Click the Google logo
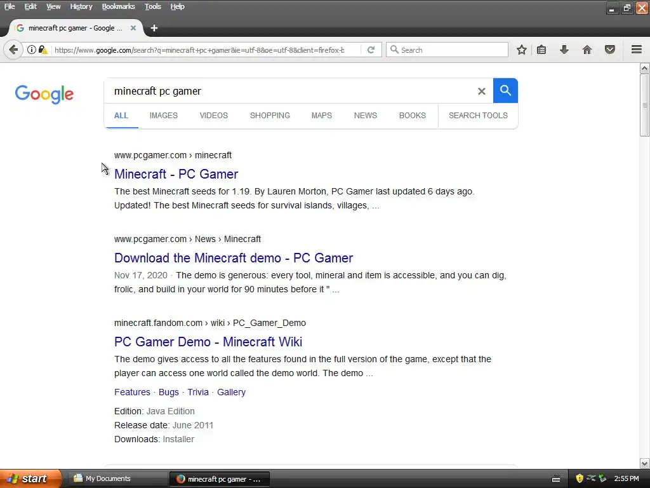Screen dimensions: 650x488 tap(44, 94)
